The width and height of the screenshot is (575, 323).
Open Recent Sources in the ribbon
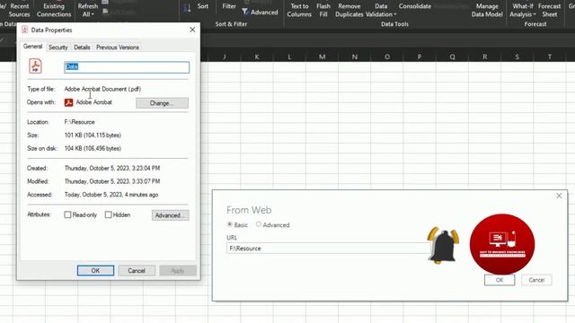[19, 10]
